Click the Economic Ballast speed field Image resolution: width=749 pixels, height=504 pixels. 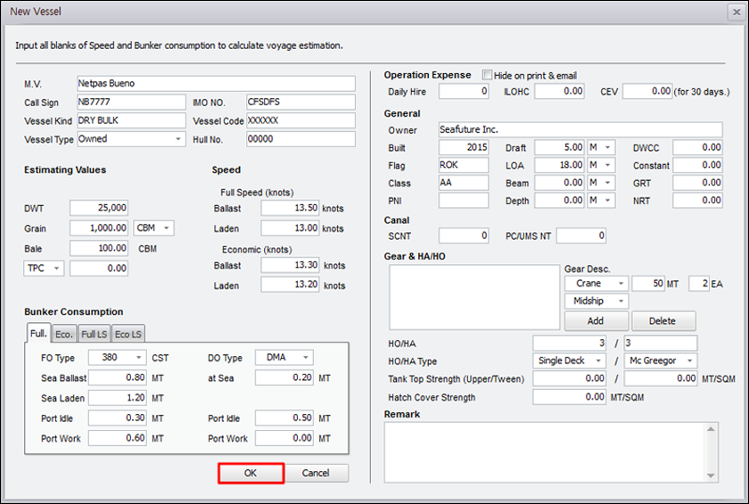click(x=290, y=265)
